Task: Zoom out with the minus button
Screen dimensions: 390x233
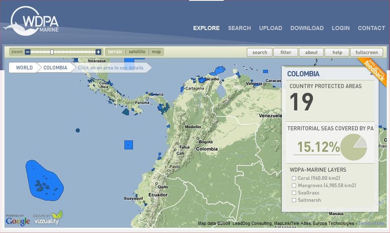Action: (28, 52)
